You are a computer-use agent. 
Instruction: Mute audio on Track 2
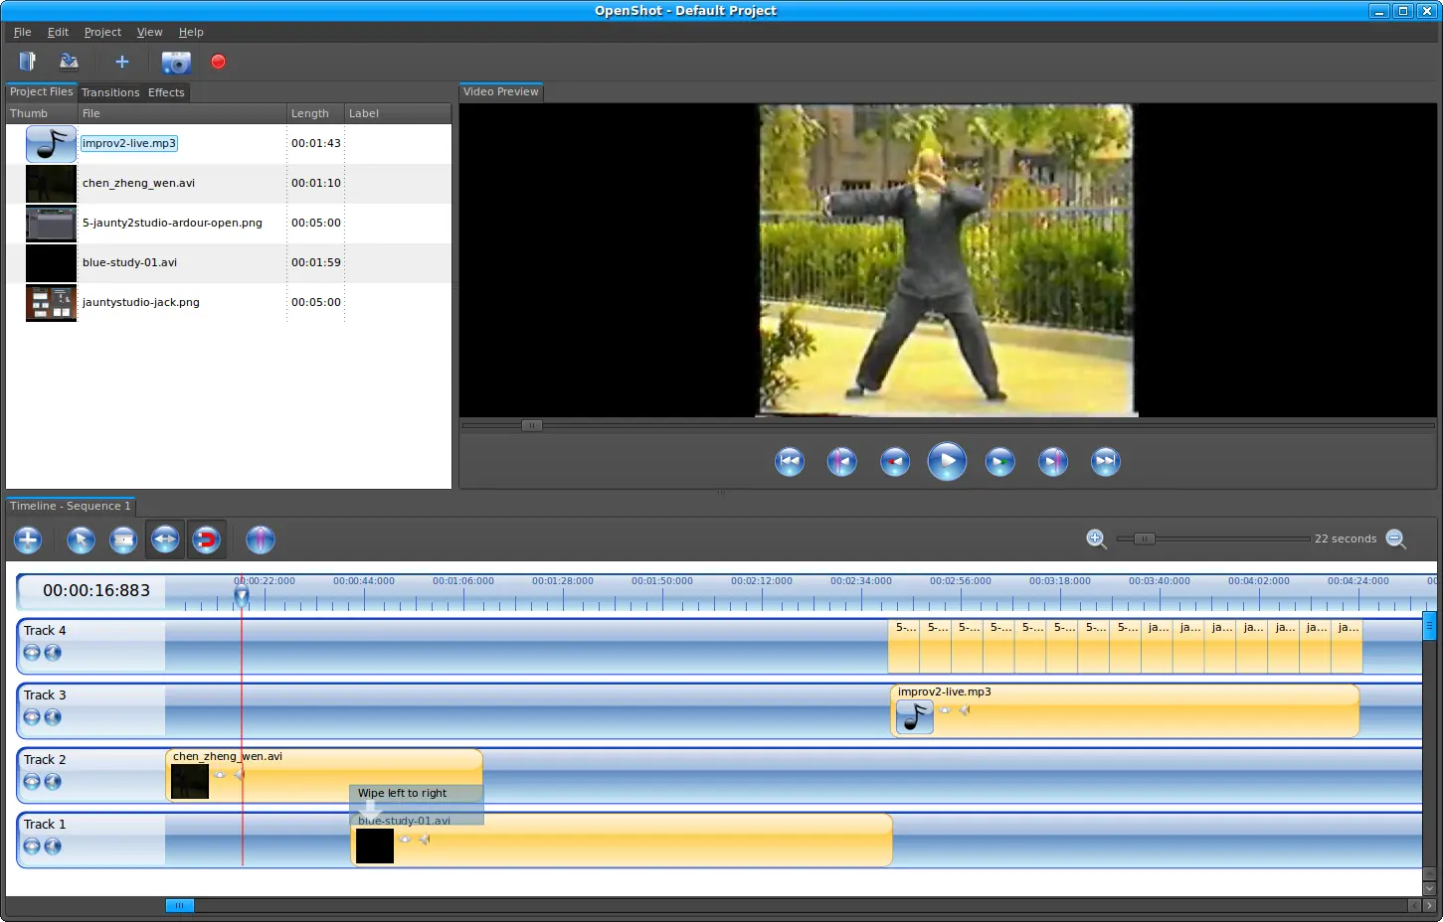53,782
